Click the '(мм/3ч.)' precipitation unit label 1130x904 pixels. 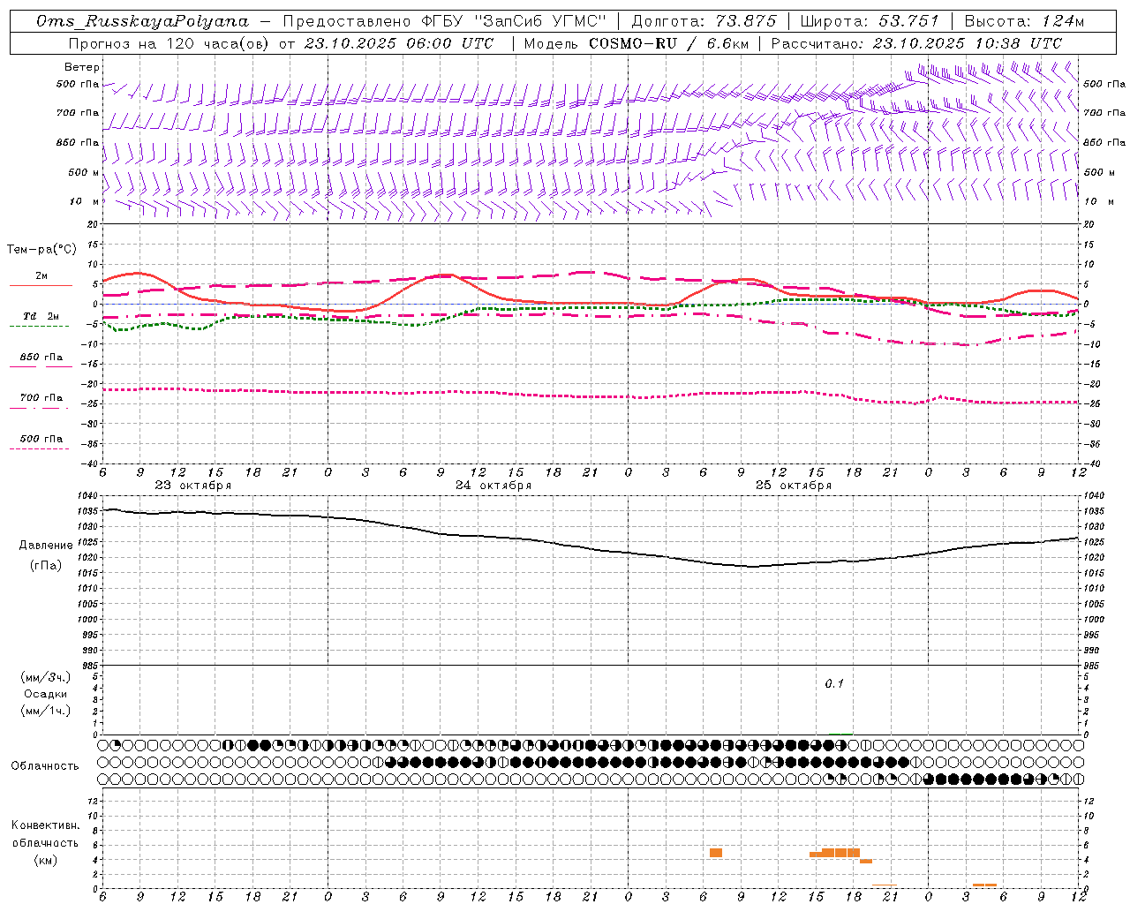click(46, 678)
